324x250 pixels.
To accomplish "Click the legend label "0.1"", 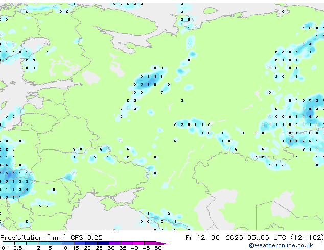I will point(6,248).
